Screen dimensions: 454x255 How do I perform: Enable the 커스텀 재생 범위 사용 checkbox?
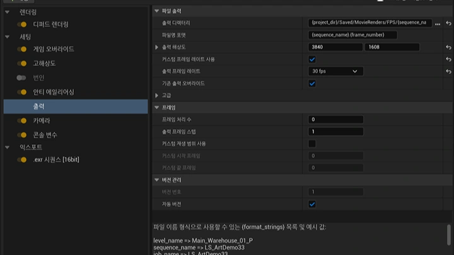(x=312, y=144)
